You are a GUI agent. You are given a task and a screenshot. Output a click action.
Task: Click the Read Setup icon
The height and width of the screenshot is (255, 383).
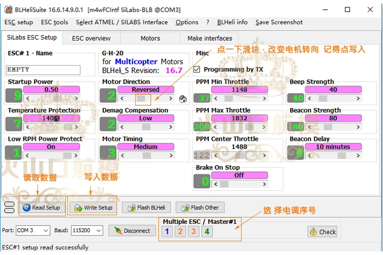(27, 208)
